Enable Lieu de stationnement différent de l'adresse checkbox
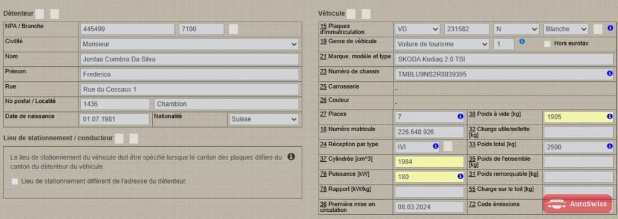 15,181
